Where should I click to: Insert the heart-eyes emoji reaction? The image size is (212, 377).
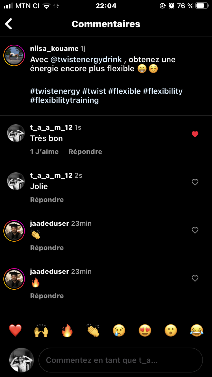(145, 330)
